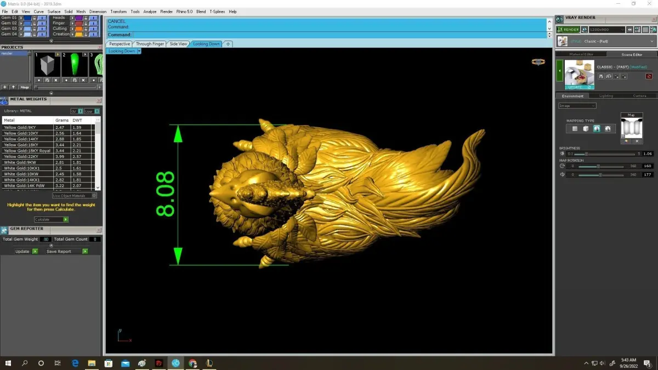The image size is (658, 370).
Task: Expand the Style Classic - (Fast) dropdown
Action: click(x=606, y=41)
